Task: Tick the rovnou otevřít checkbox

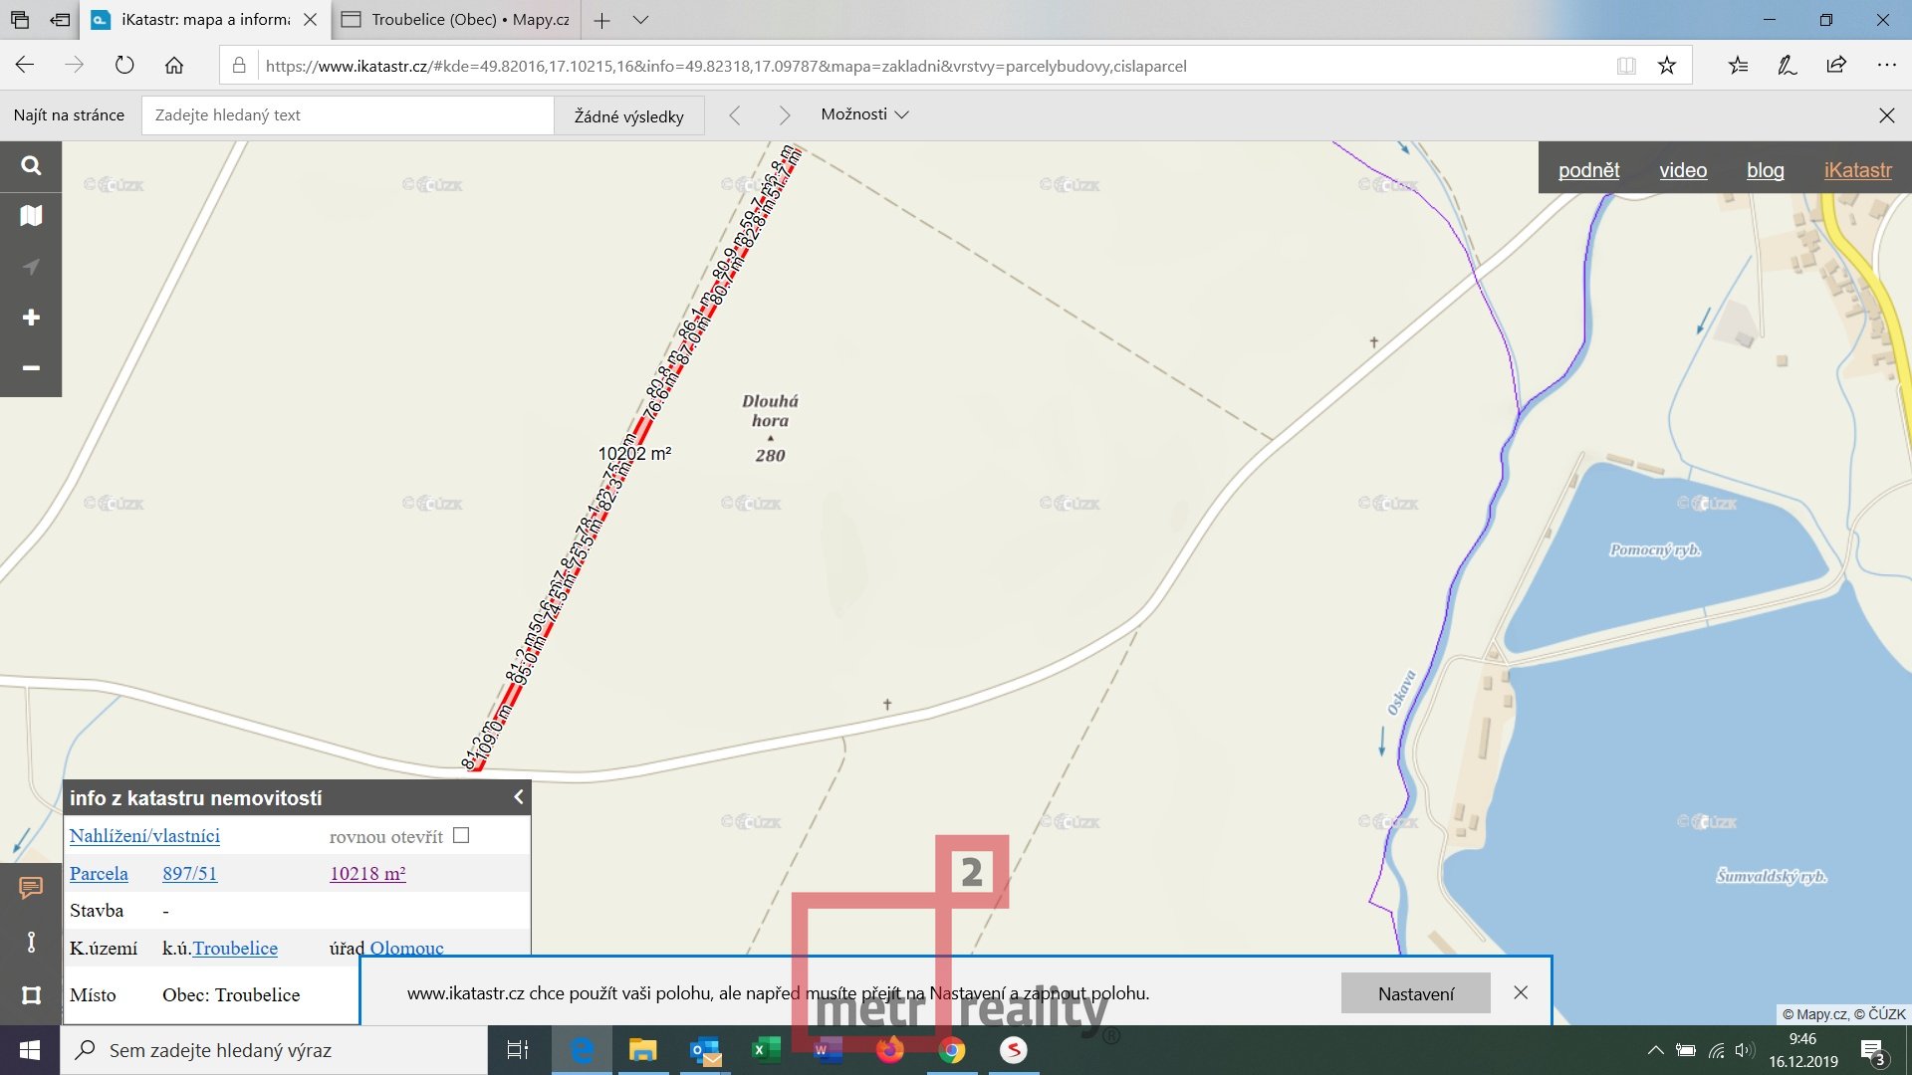Action: pos(461,836)
